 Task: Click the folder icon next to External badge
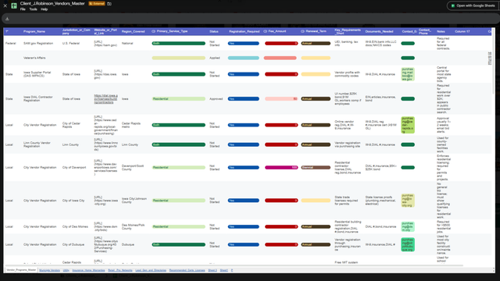point(109,4)
